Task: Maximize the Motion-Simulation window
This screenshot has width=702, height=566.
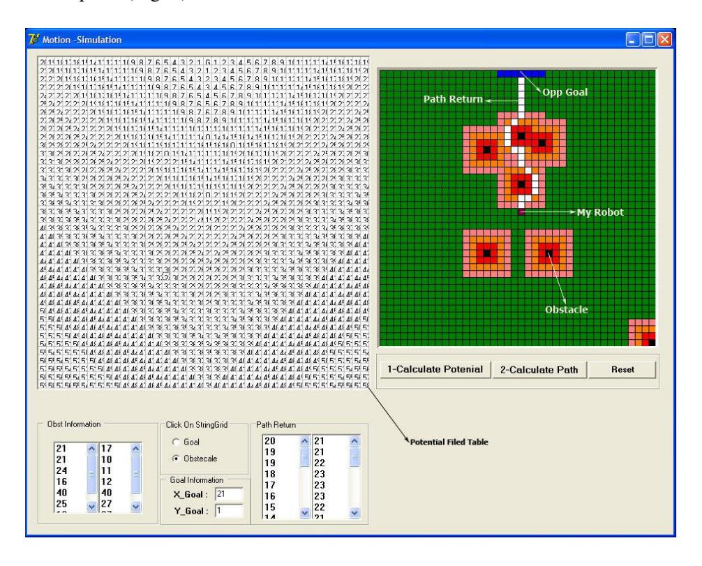Action: [648, 40]
